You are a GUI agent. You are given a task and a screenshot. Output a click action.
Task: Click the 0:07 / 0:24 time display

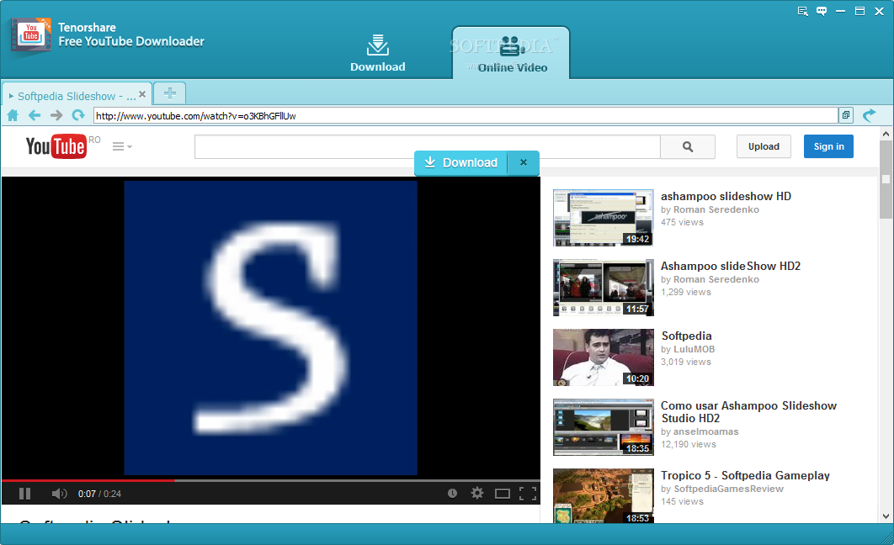[100, 494]
